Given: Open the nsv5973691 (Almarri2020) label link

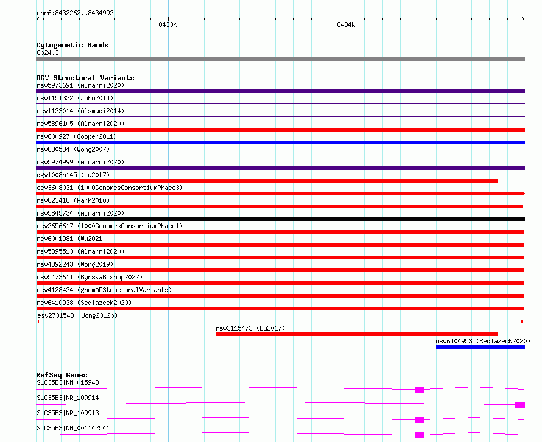Looking at the screenshot, I should point(80,85).
